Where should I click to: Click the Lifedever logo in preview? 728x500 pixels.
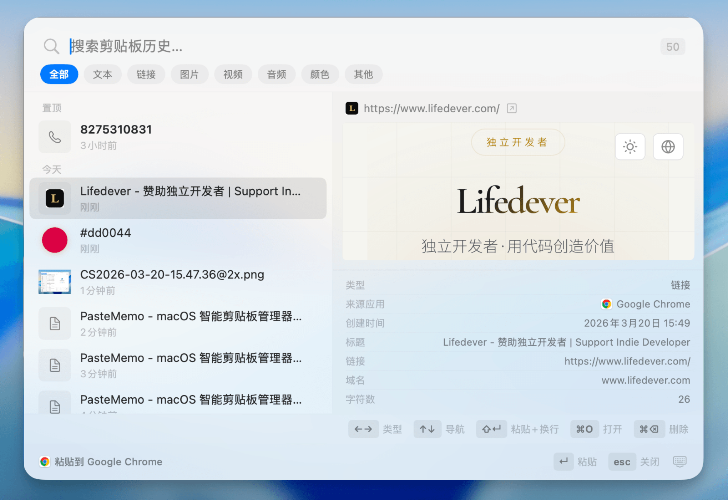(x=518, y=201)
